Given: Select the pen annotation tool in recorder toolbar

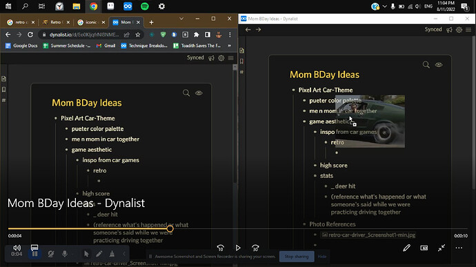Looking at the screenshot, I should pos(99,254).
